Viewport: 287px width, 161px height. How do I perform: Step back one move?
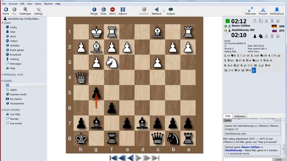(130, 158)
